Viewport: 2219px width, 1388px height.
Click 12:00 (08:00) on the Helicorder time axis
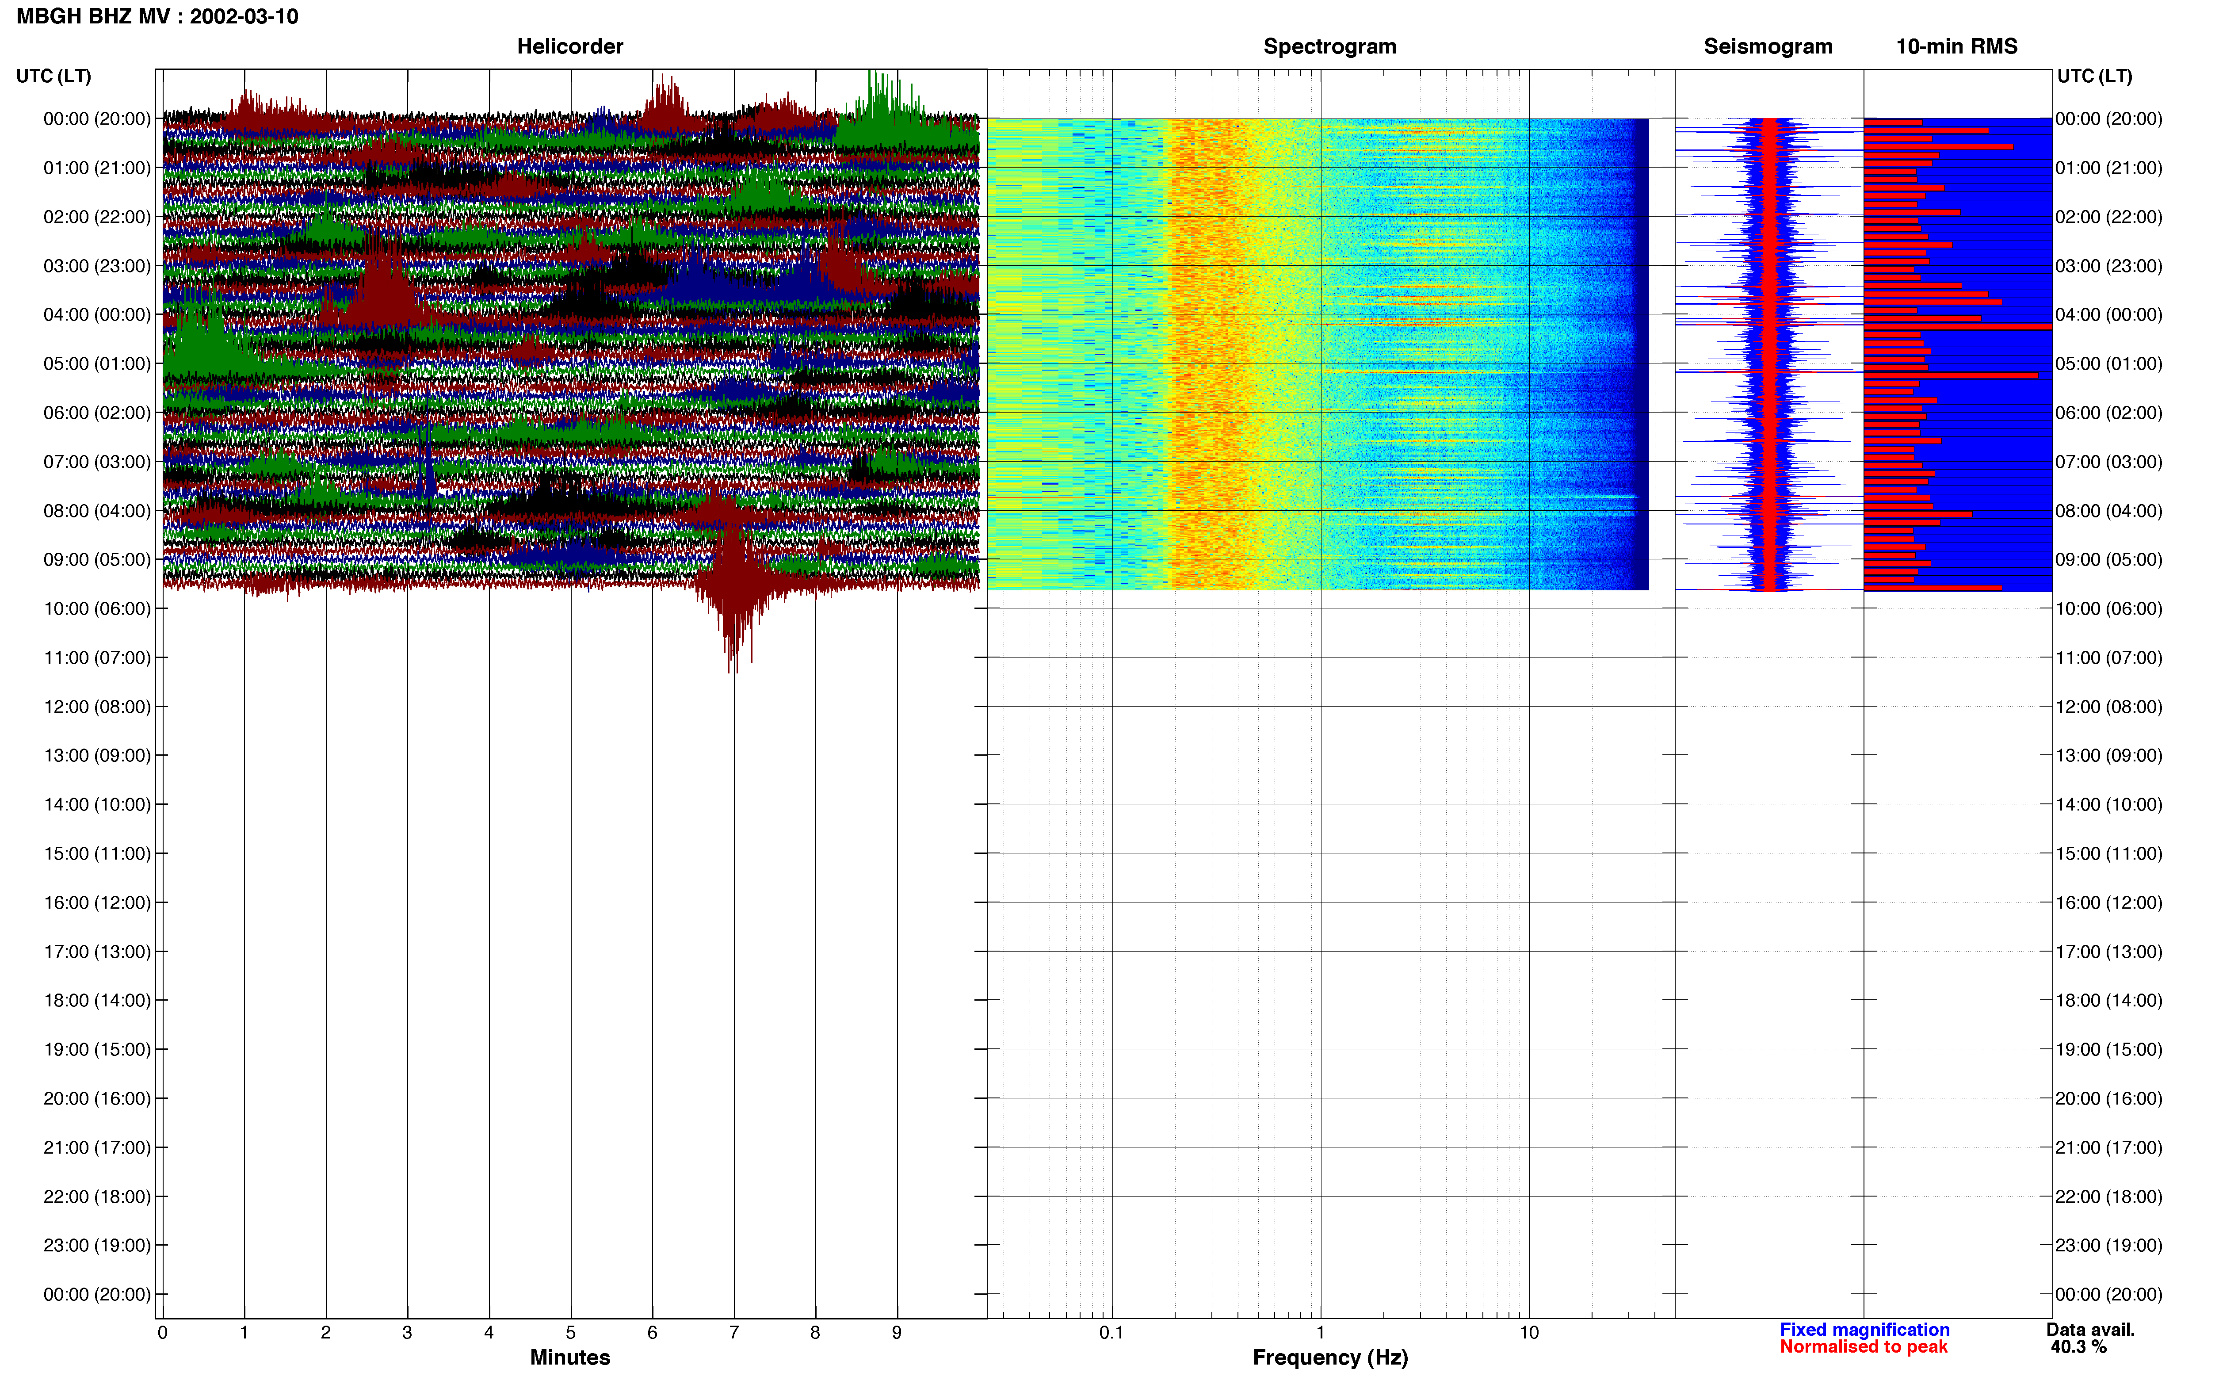pyautogui.click(x=97, y=707)
